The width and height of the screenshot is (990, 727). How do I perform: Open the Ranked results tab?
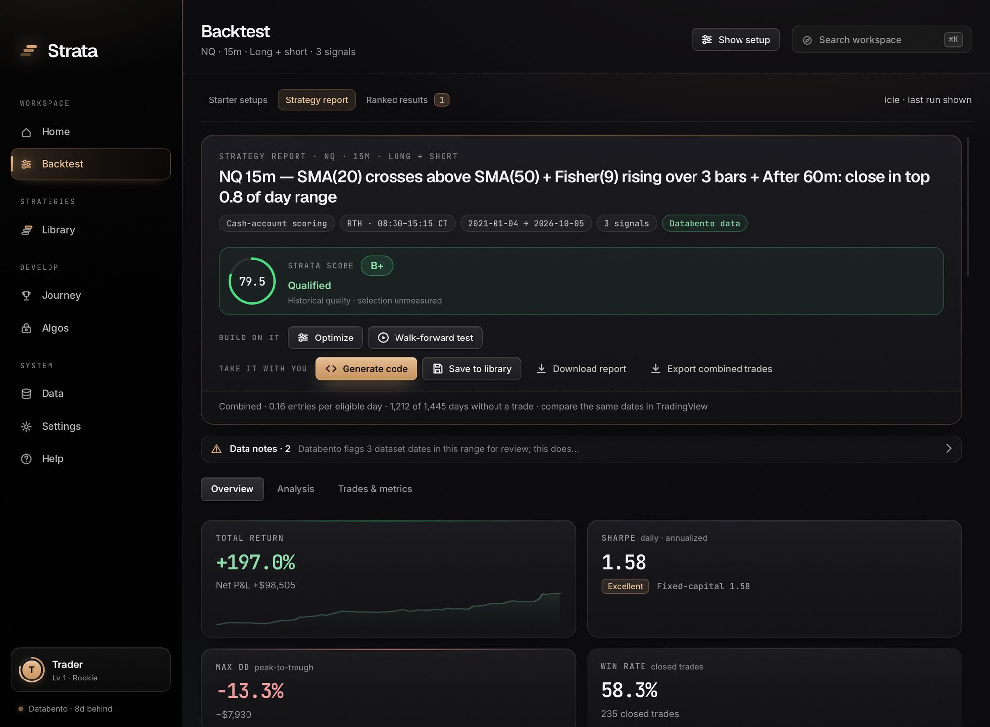click(x=407, y=100)
